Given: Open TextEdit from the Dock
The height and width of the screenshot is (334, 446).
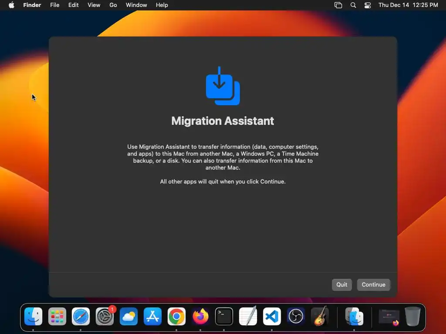Looking at the screenshot, I should click(x=248, y=317).
